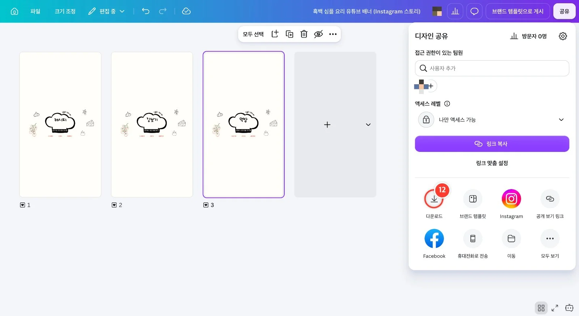579x316 pixels.
Task: Delete the selected page
Action: coord(304,34)
